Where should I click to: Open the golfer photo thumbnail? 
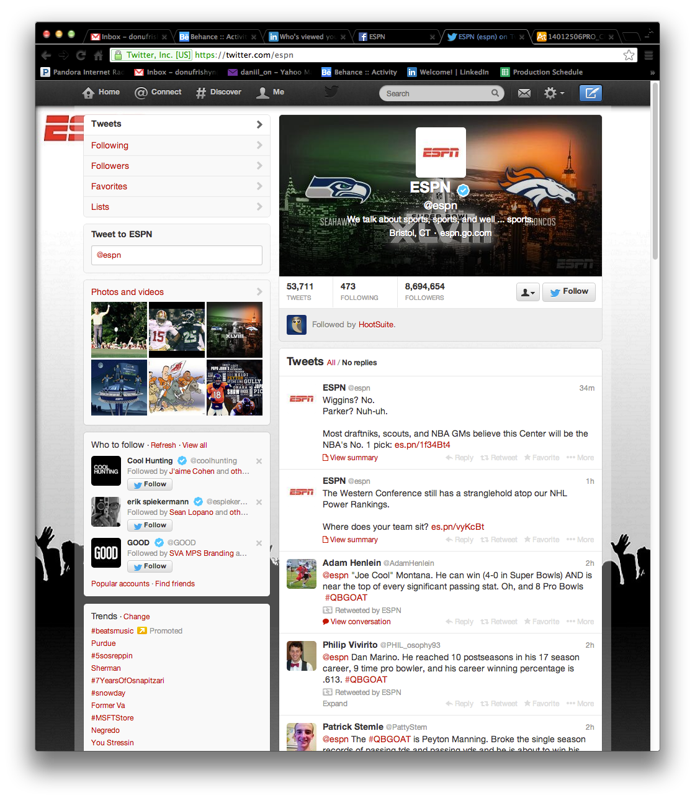tap(119, 330)
